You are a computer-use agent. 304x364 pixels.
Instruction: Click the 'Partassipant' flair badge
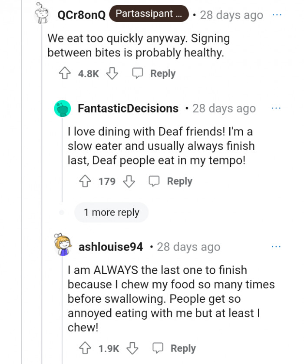[149, 13]
